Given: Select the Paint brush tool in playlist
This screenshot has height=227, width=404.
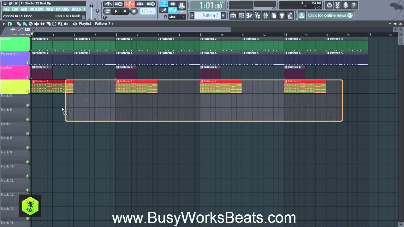Looking at the screenshot, I should click(x=25, y=24).
